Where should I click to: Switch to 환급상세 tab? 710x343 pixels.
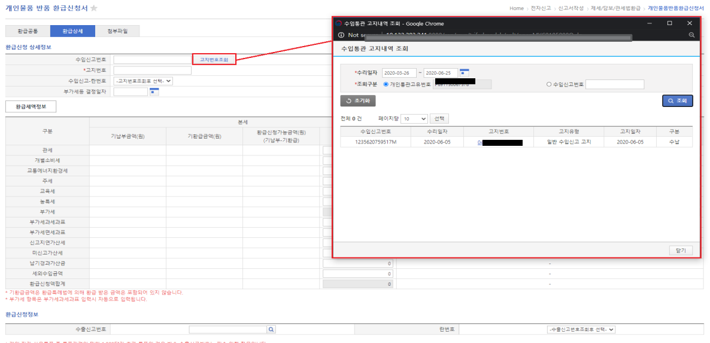tap(72, 31)
